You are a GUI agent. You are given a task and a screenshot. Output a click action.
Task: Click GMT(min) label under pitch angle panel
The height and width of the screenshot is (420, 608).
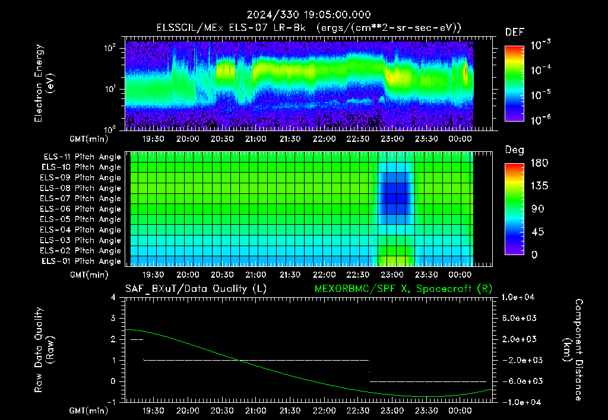(89, 275)
